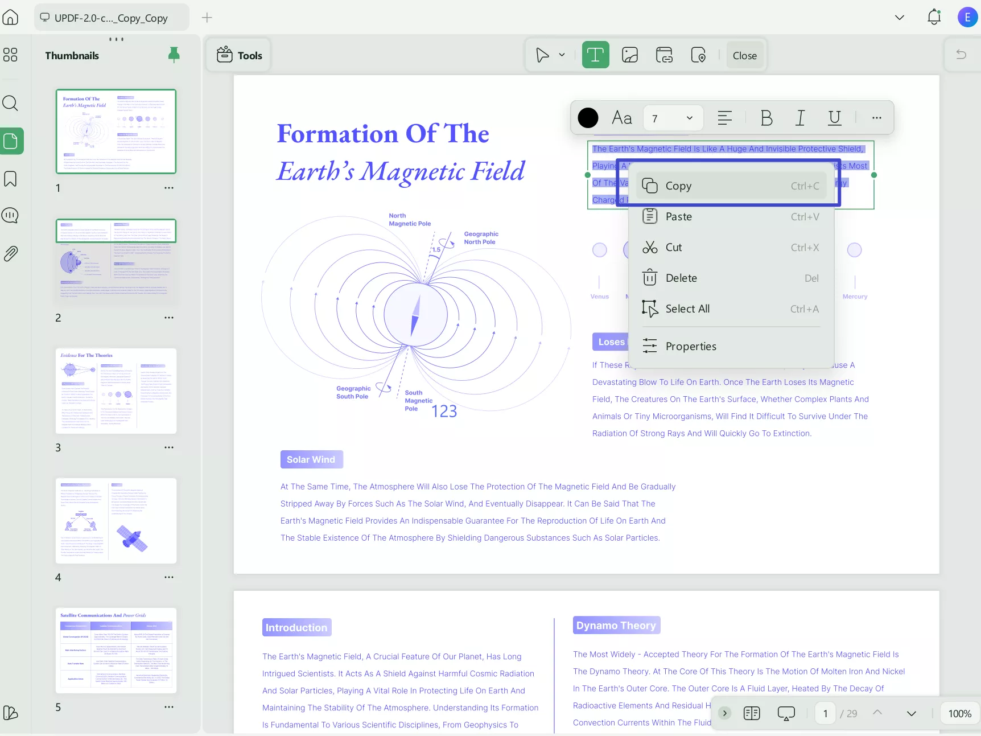This screenshot has height=736, width=981.
Task: Go to previous page arrow
Action: click(877, 713)
